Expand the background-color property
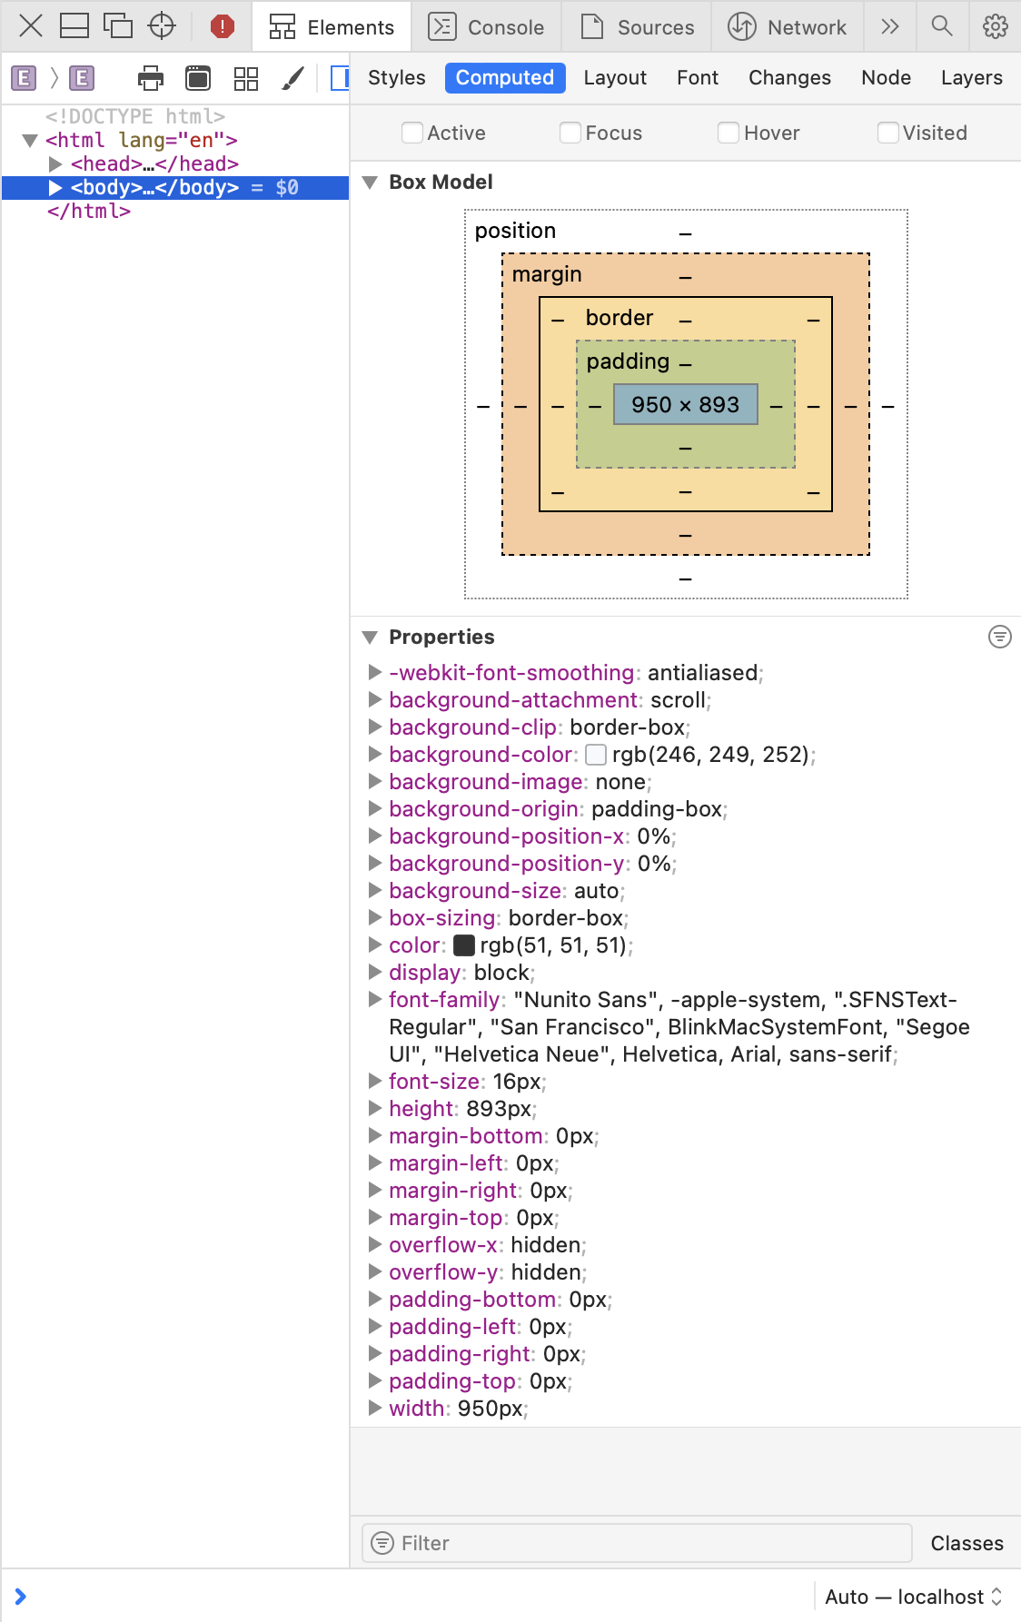This screenshot has width=1021, height=1622. pos(374,754)
